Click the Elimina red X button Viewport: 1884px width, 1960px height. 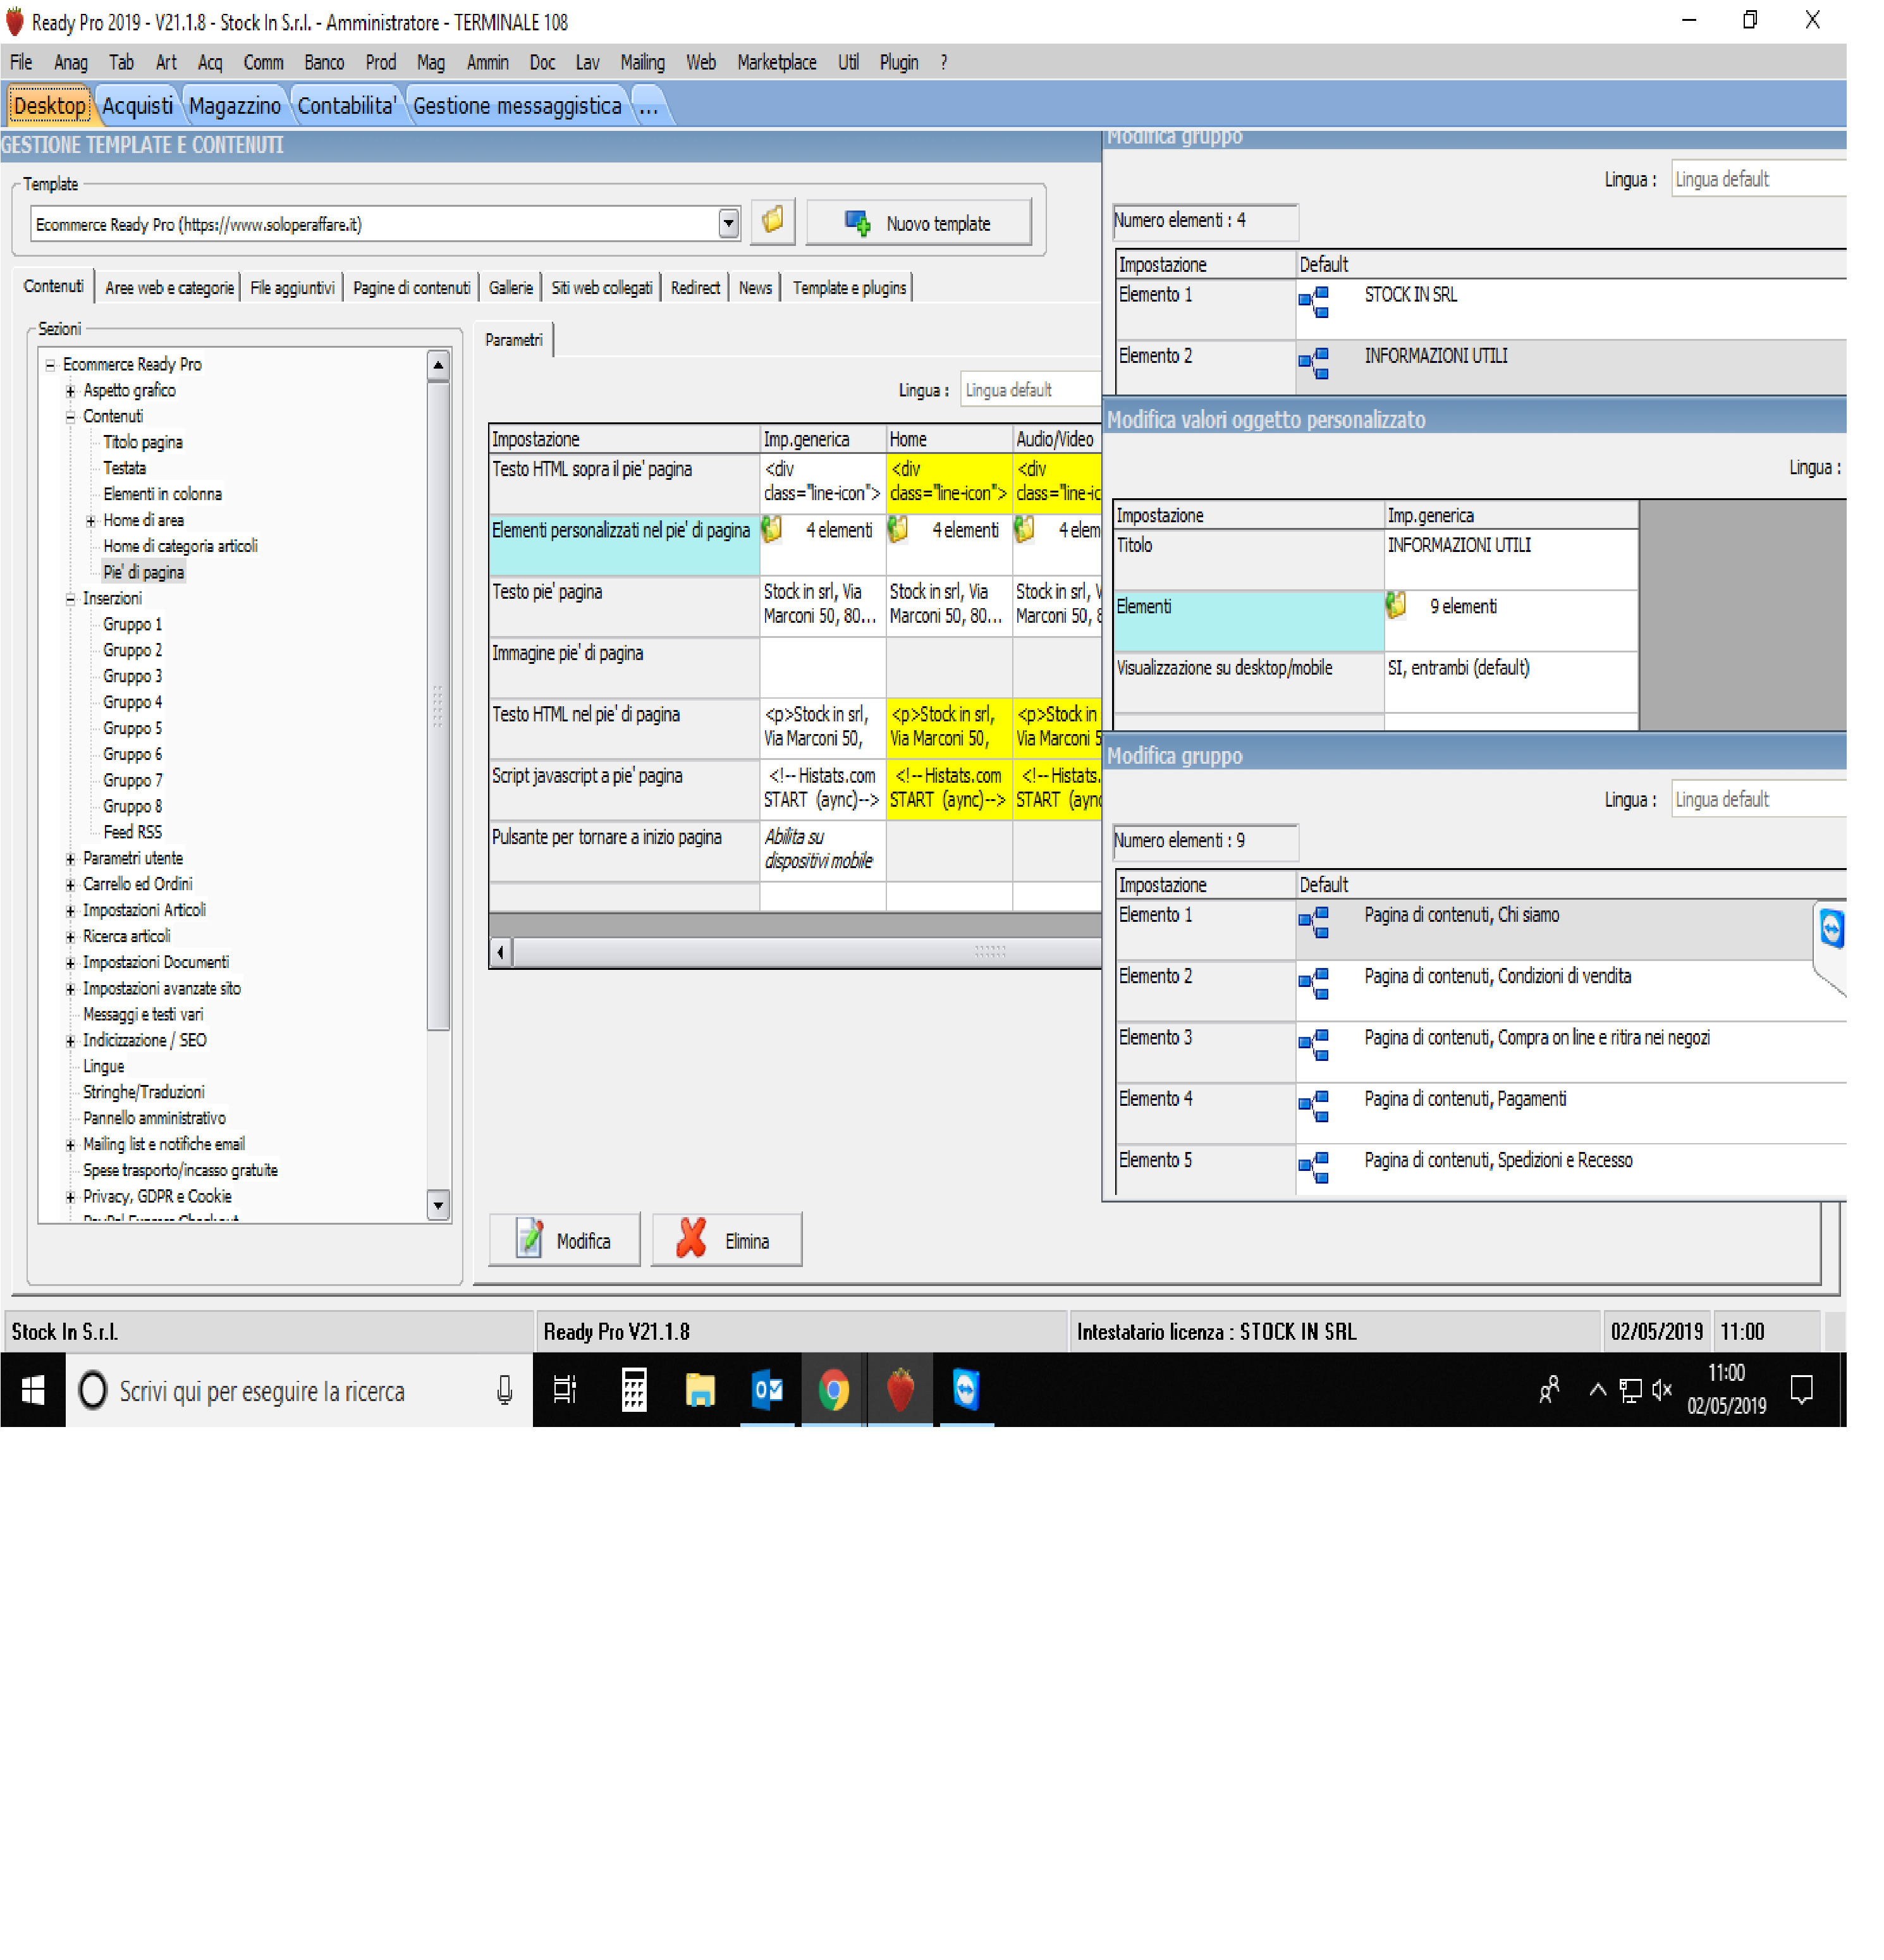726,1240
